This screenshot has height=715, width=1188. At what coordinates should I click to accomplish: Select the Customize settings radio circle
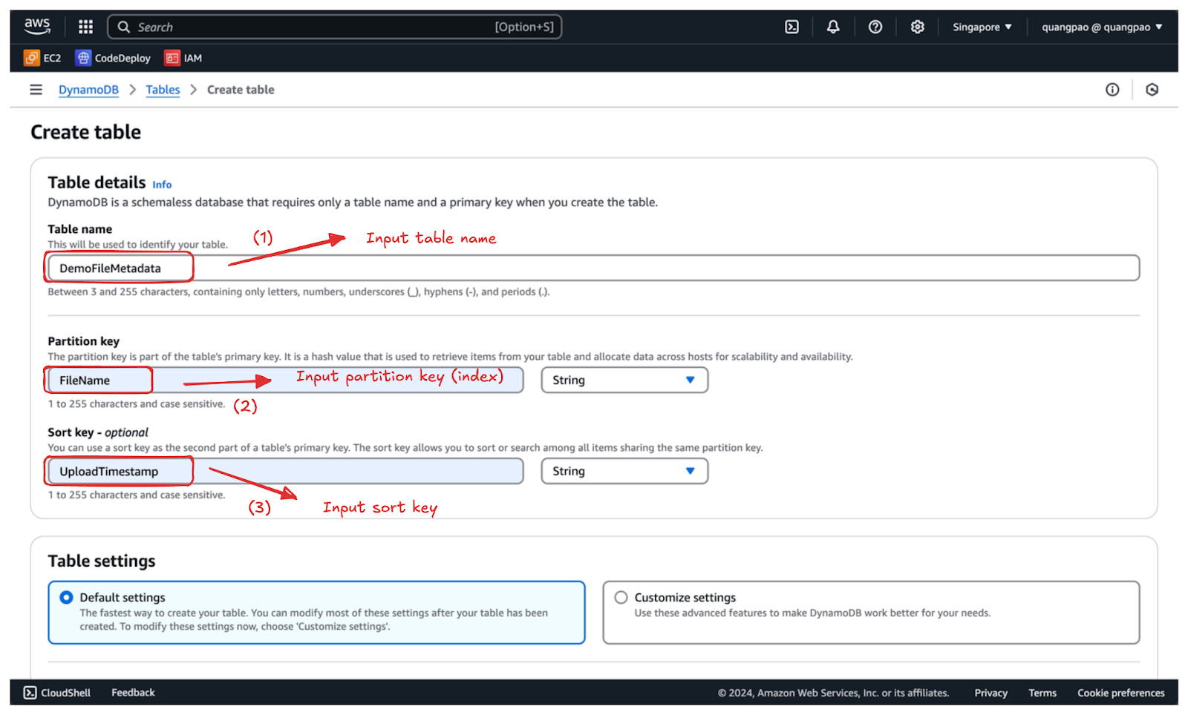click(621, 597)
